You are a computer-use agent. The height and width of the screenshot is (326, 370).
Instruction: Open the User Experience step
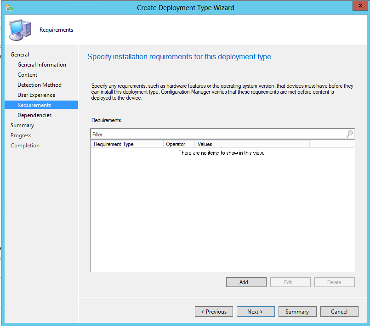point(36,95)
